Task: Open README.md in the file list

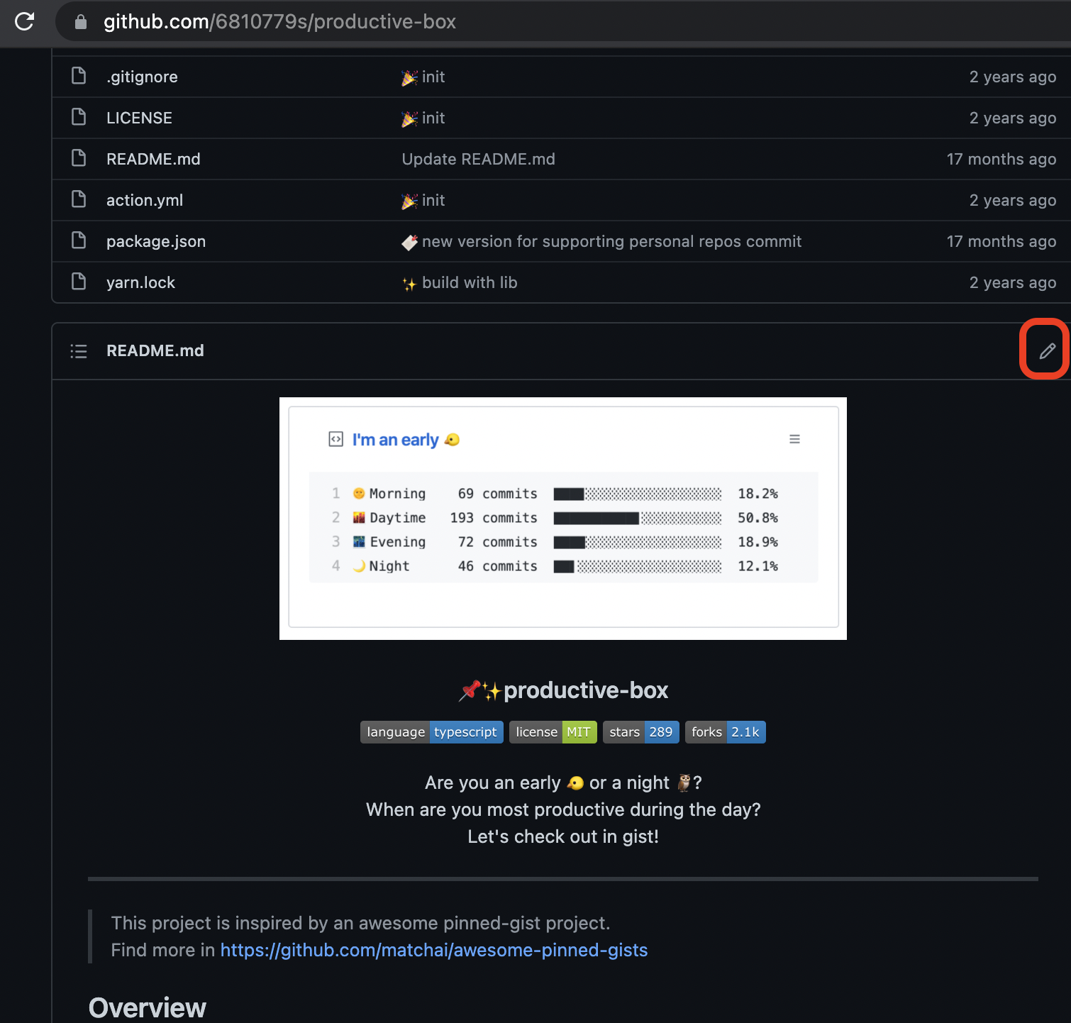Action: point(153,159)
